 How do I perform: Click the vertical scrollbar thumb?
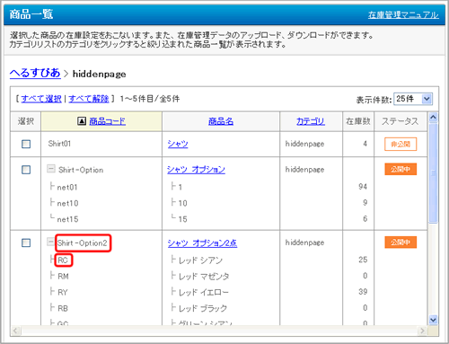point(433,173)
